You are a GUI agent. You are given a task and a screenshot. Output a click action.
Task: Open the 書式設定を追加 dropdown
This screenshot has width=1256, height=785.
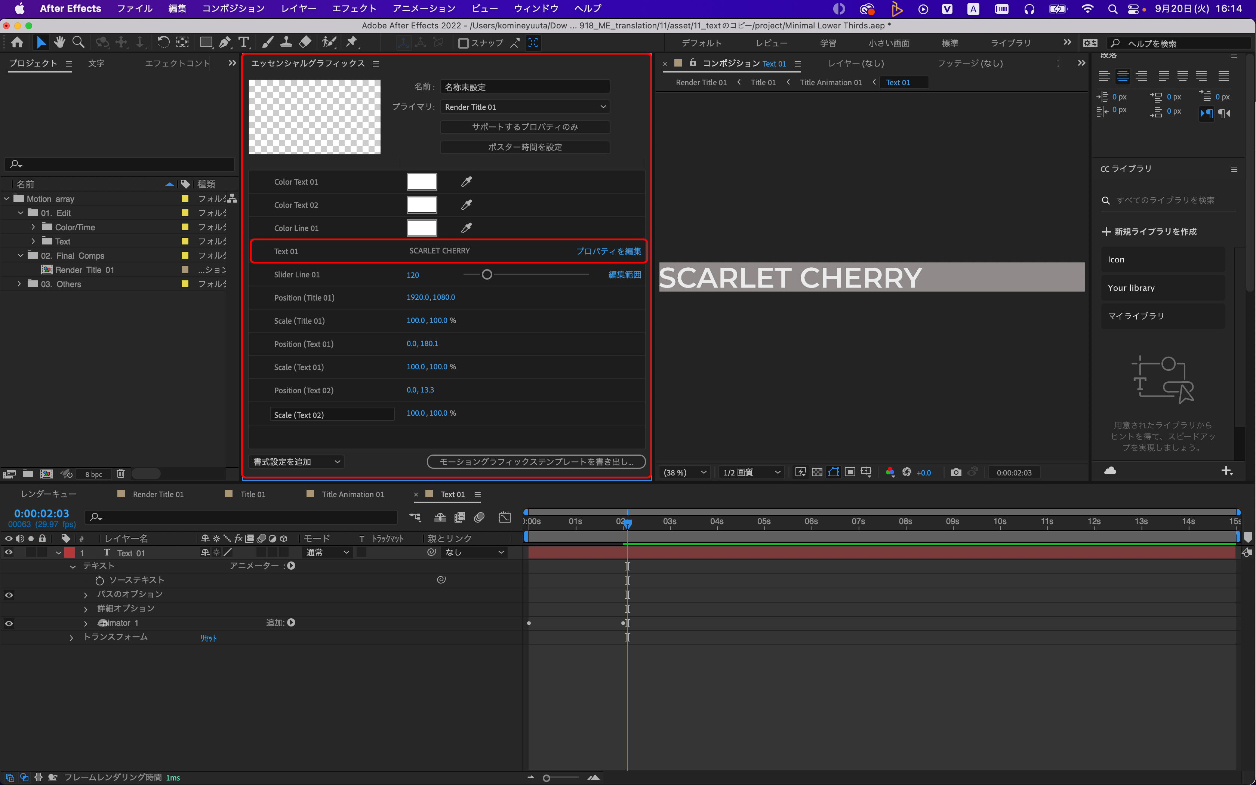tap(296, 462)
